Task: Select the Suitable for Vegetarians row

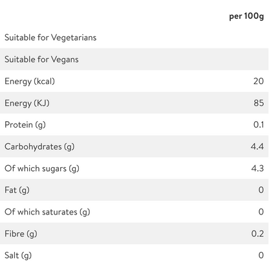Action: tap(134, 38)
